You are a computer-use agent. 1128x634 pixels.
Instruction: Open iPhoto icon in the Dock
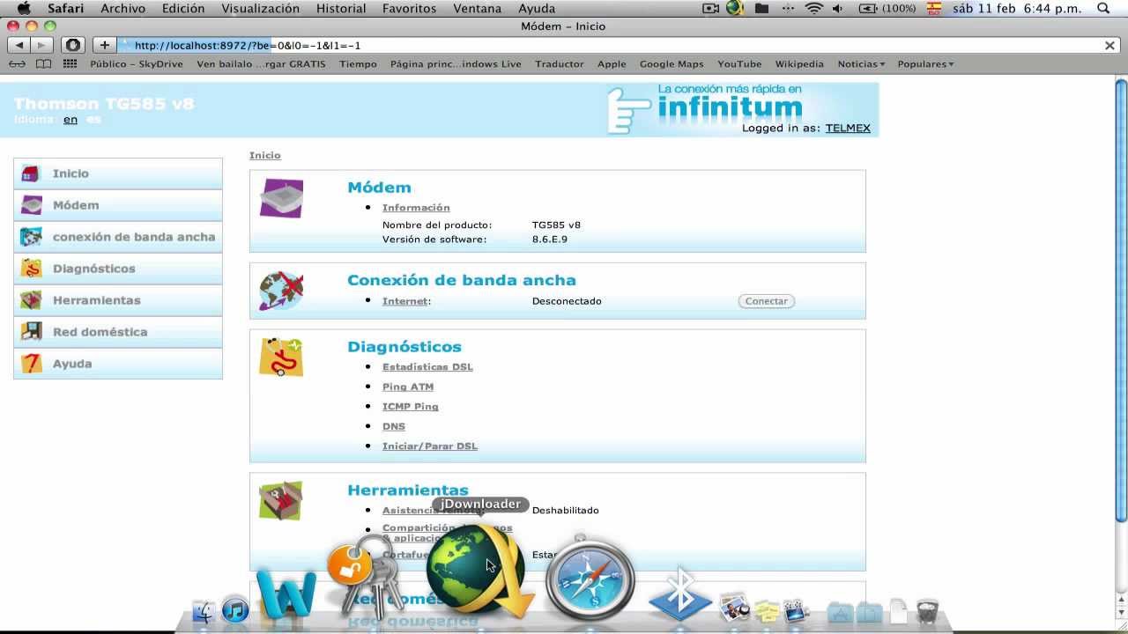(x=734, y=609)
